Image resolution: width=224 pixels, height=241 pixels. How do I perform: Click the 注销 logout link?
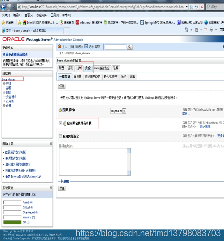(71, 47)
